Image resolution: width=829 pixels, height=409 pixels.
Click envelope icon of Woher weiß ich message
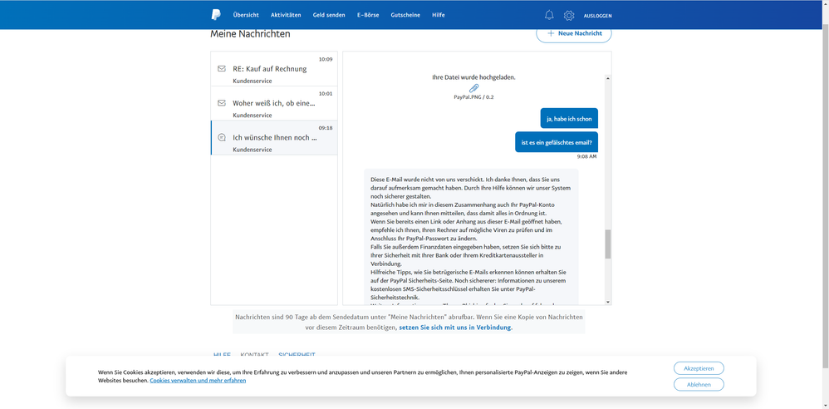222,103
